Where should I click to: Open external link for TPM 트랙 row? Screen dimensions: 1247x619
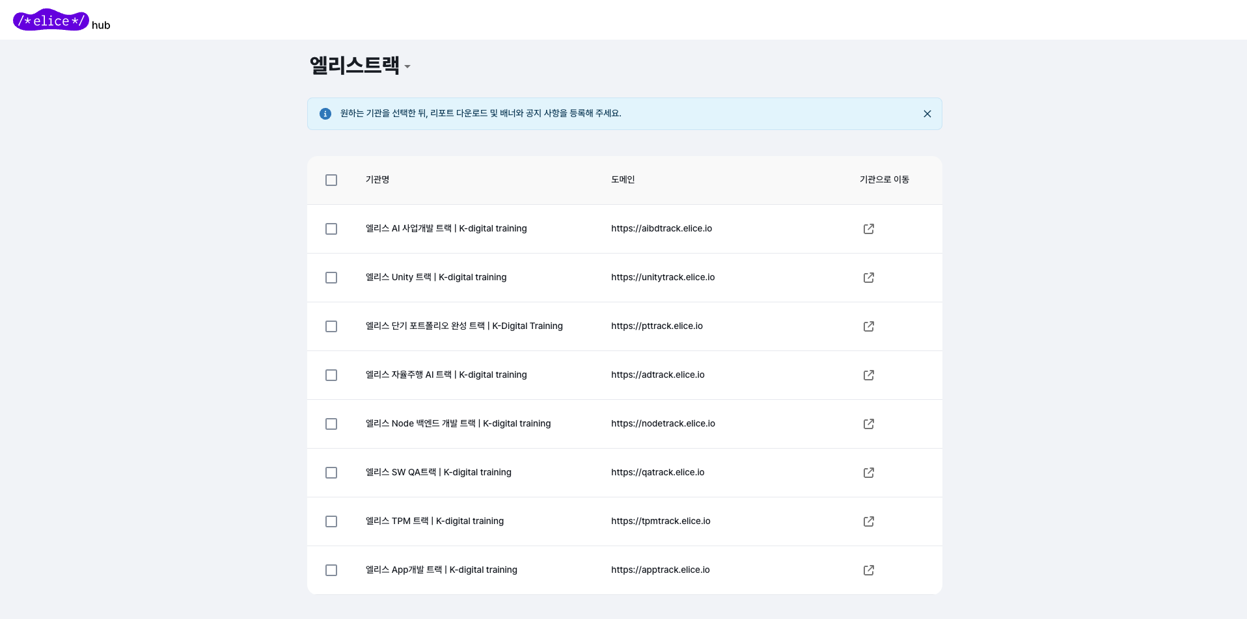point(869,521)
